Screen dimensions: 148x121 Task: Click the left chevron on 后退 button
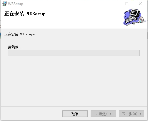point(96,114)
